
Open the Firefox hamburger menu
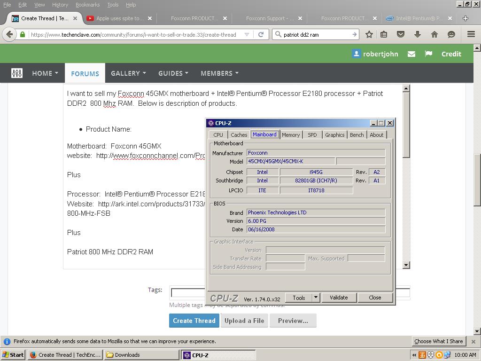[471, 34]
